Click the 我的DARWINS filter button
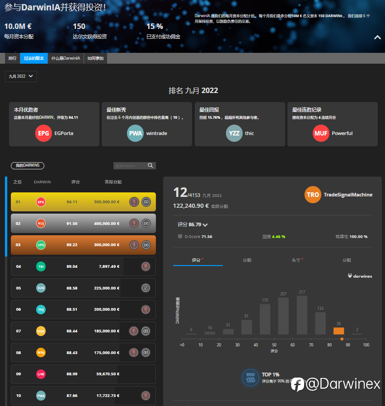Image resolution: width=385 pixels, height=406 pixels. tap(28, 165)
